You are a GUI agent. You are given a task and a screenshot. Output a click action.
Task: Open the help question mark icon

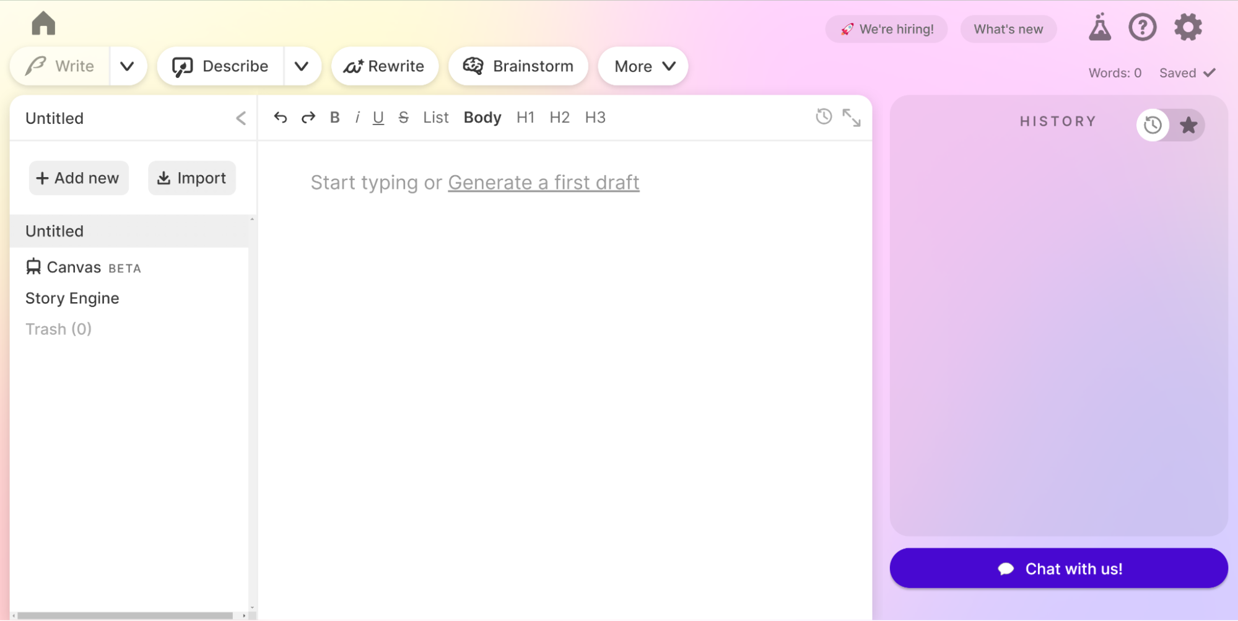point(1142,27)
